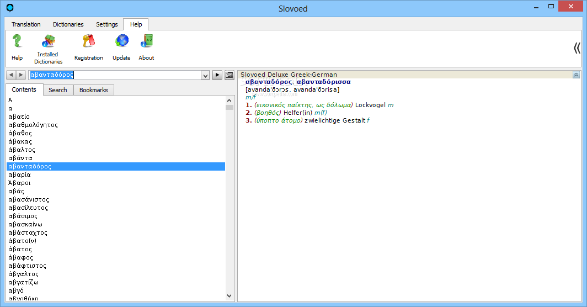The height and width of the screenshot is (307, 587).
Task: Switch to the Translation tab
Action: click(26, 24)
